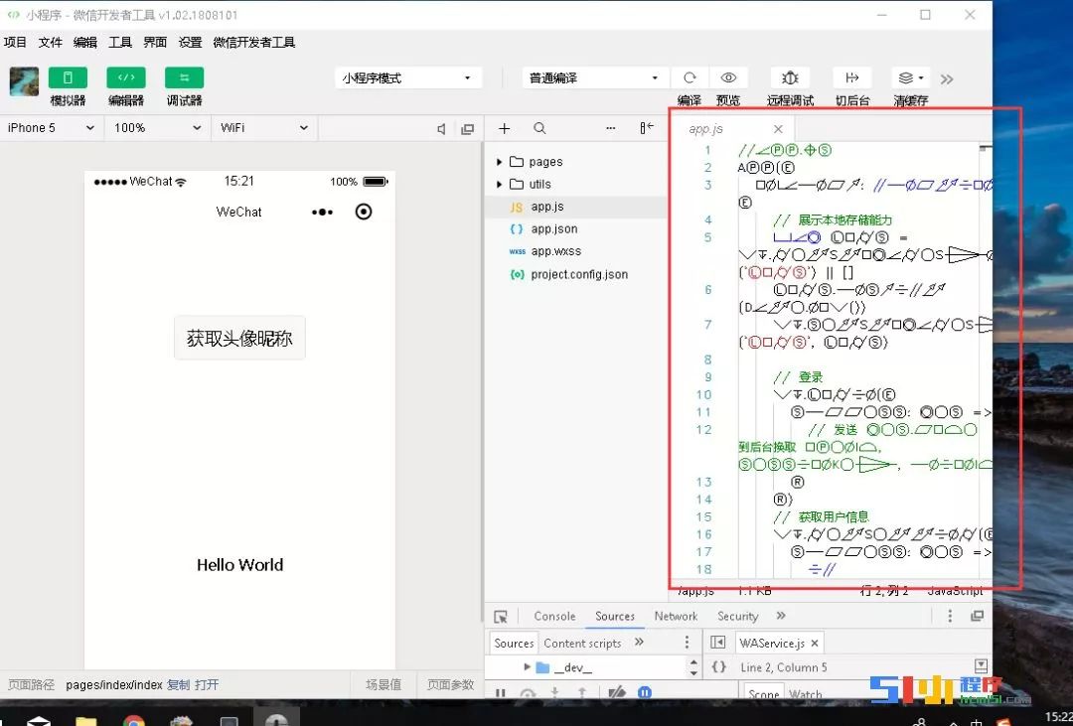
Task: Open file search magnifier icon
Action: pyautogui.click(x=539, y=128)
